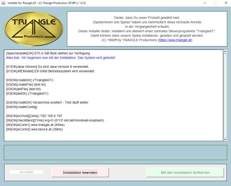Select the Speicherplatz 675,4 GiB log line

click(48, 53)
